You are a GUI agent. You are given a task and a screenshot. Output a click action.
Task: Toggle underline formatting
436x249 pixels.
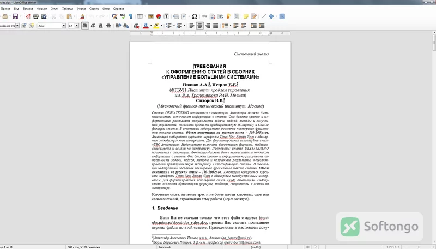pos(101,26)
